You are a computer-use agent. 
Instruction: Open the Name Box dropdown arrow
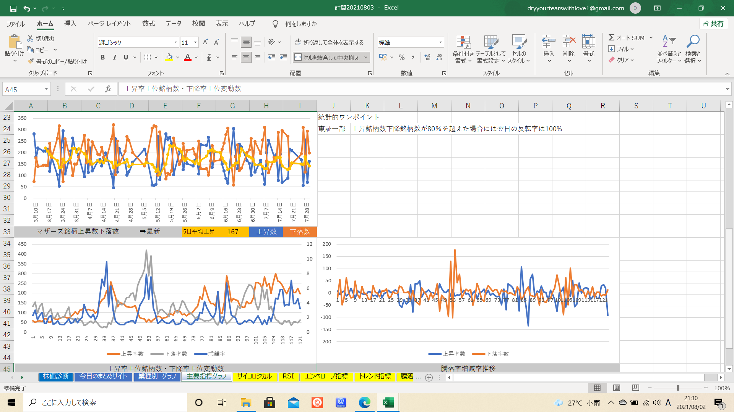click(46, 89)
